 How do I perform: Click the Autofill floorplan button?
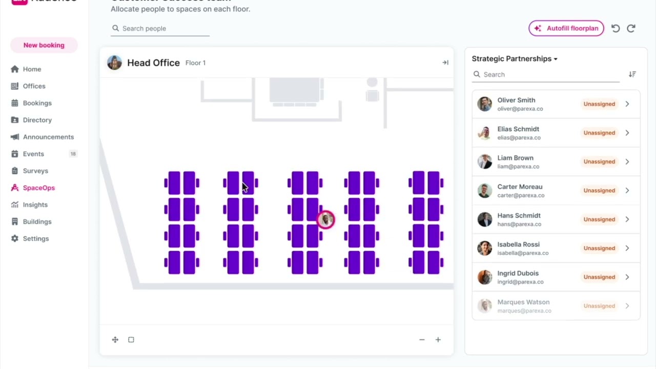[566, 28]
